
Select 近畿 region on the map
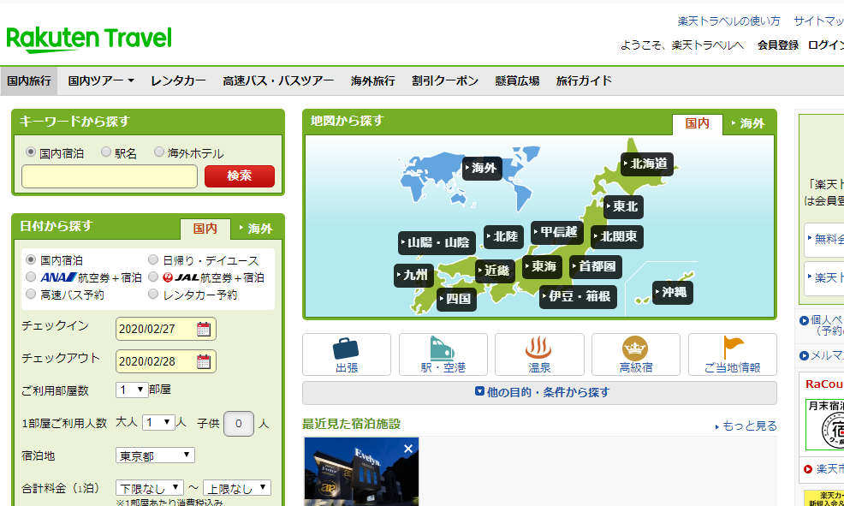coord(496,271)
